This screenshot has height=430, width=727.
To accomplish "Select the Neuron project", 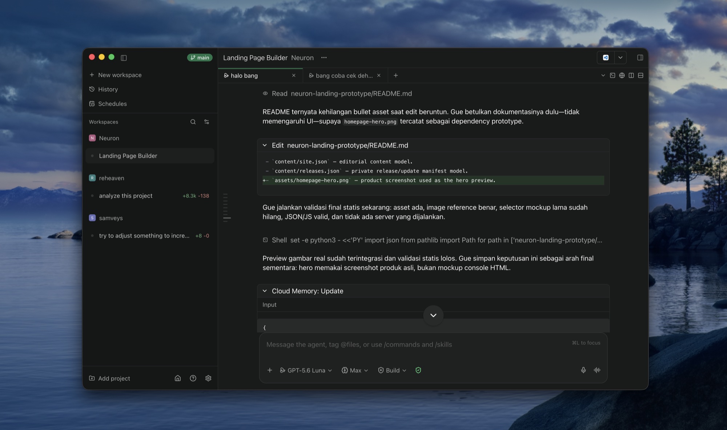I will 104,138.
